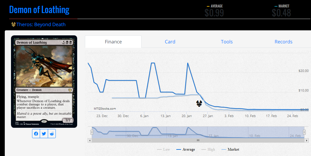Click the chart scrollbar right arrow

coord(307,141)
